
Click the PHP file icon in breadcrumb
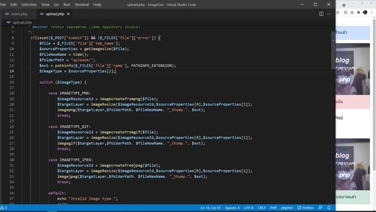click(x=8, y=22)
